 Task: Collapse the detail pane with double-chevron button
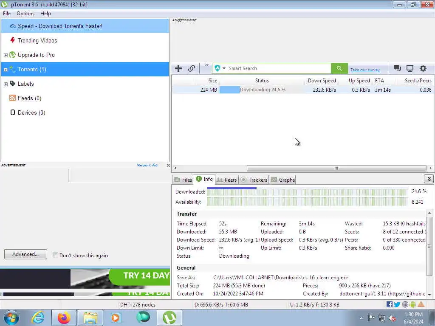coord(429,179)
